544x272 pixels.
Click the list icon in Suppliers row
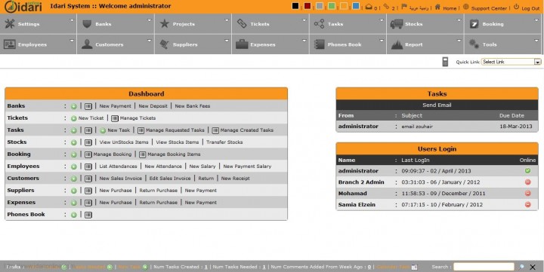pyautogui.click(x=88, y=191)
